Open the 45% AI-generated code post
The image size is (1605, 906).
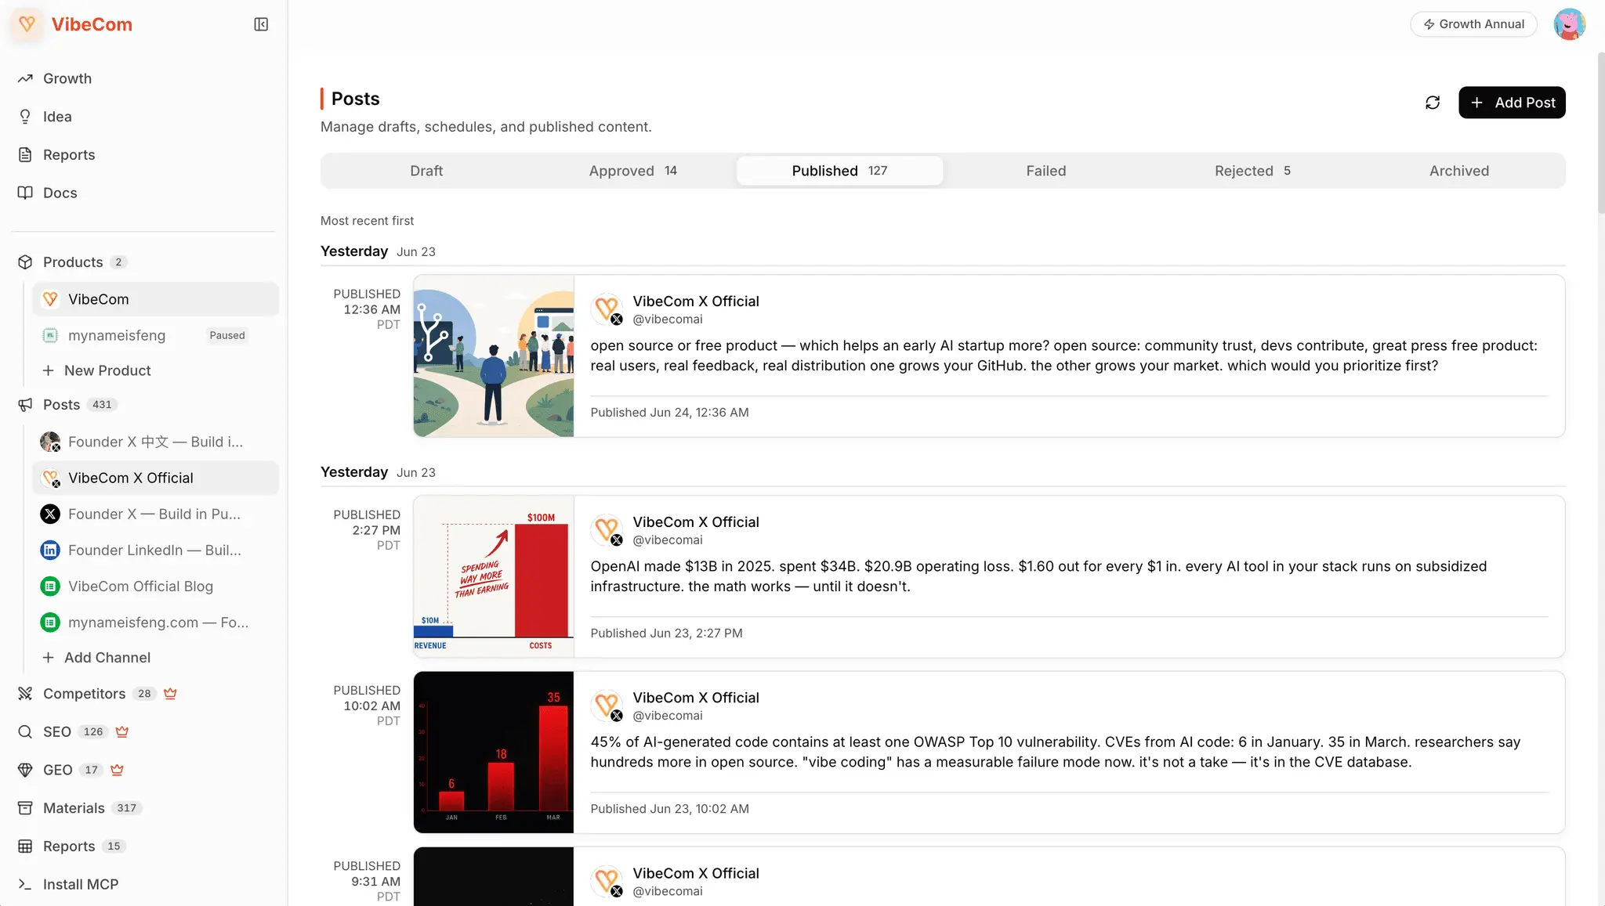[x=1055, y=753]
